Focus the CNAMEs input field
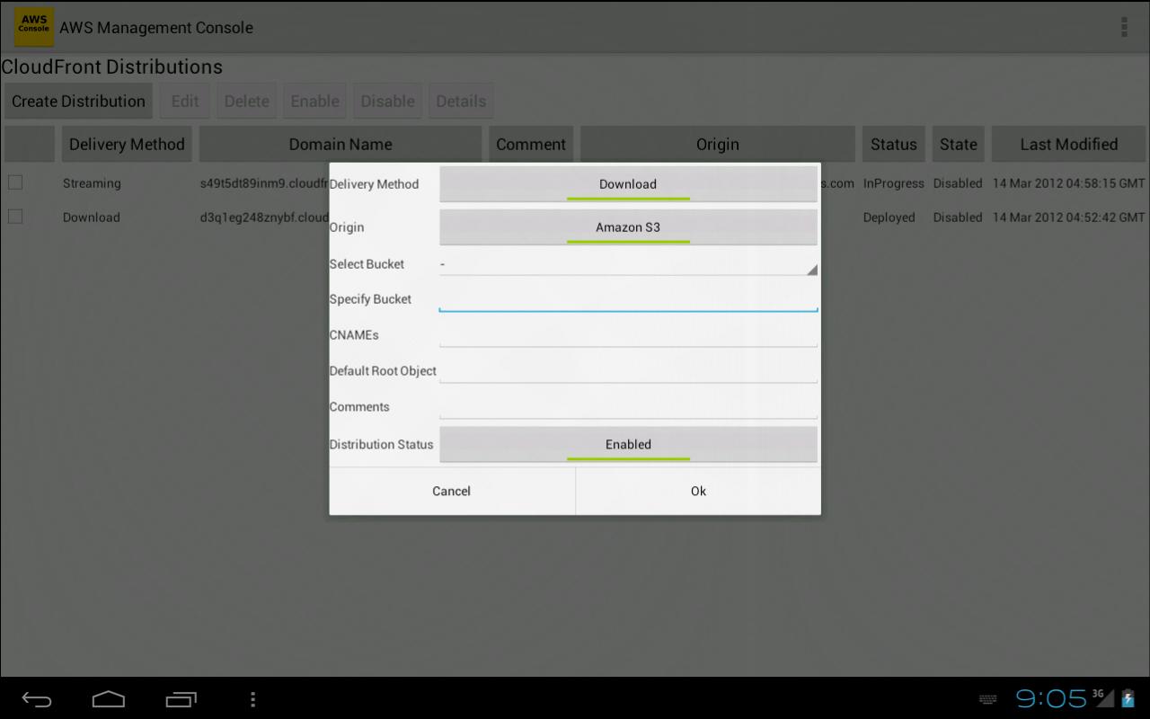Viewport: 1150px width, 719px height. coord(628,334)
